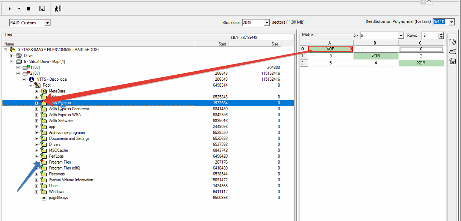Open the ReedSolomon Polynomial 0x11D dropdown
This screenshot has width=461, height=221.
click(x=452, y=22)
